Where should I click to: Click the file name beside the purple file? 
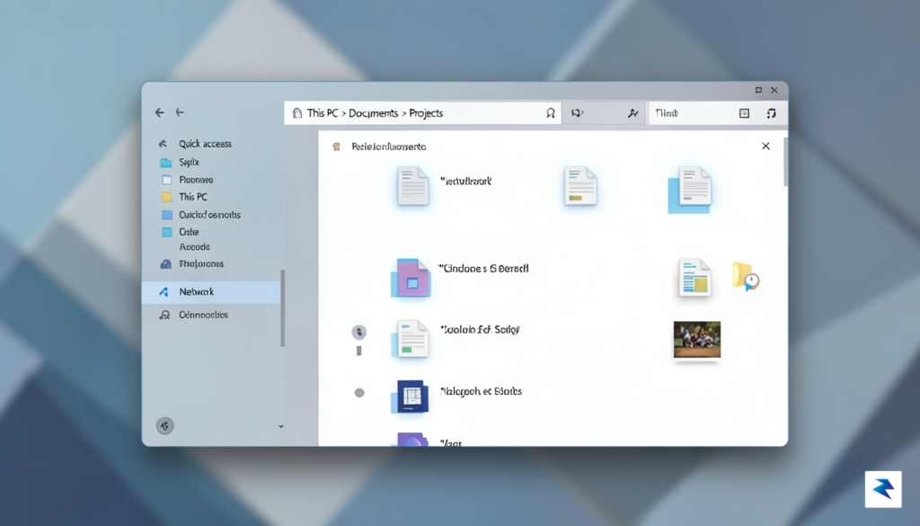484,269
